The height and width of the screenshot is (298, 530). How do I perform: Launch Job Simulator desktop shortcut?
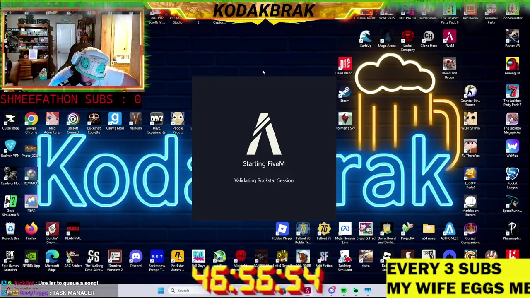click(x=512, y=12)
